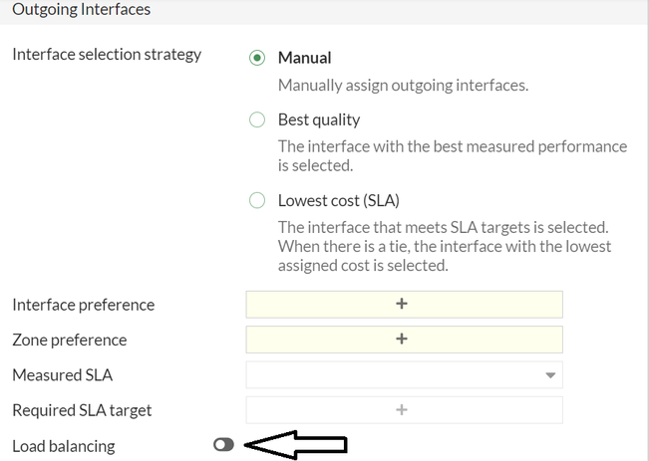Select the Lowest cost (SLA) radio button

click(x=257, y=200)
